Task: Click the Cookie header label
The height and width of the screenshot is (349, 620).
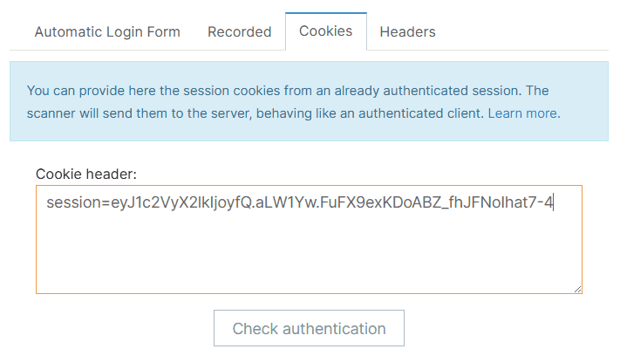Action: coord(86,174)
